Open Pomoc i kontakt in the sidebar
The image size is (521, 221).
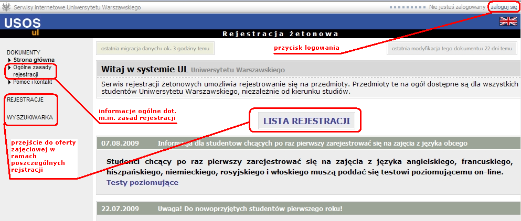pyautogui.click(x=33, y=82)
